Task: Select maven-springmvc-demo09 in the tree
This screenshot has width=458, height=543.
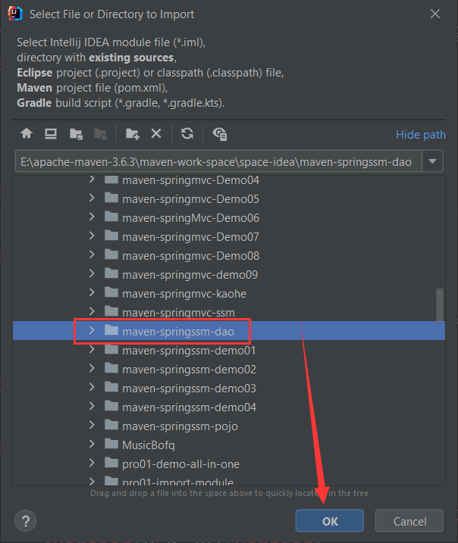Action: (190, 275)
